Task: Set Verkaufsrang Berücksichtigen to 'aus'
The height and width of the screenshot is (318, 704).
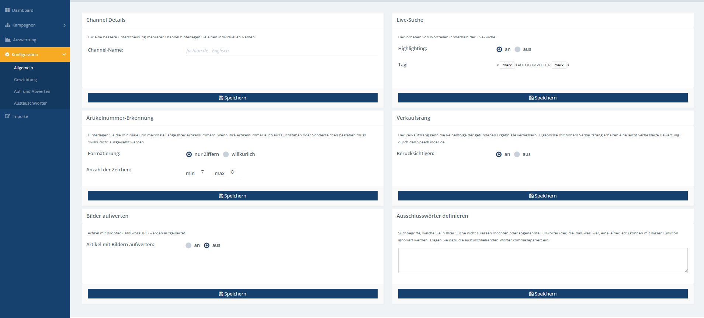Action: pyautogui.click(x=517, y=154)
